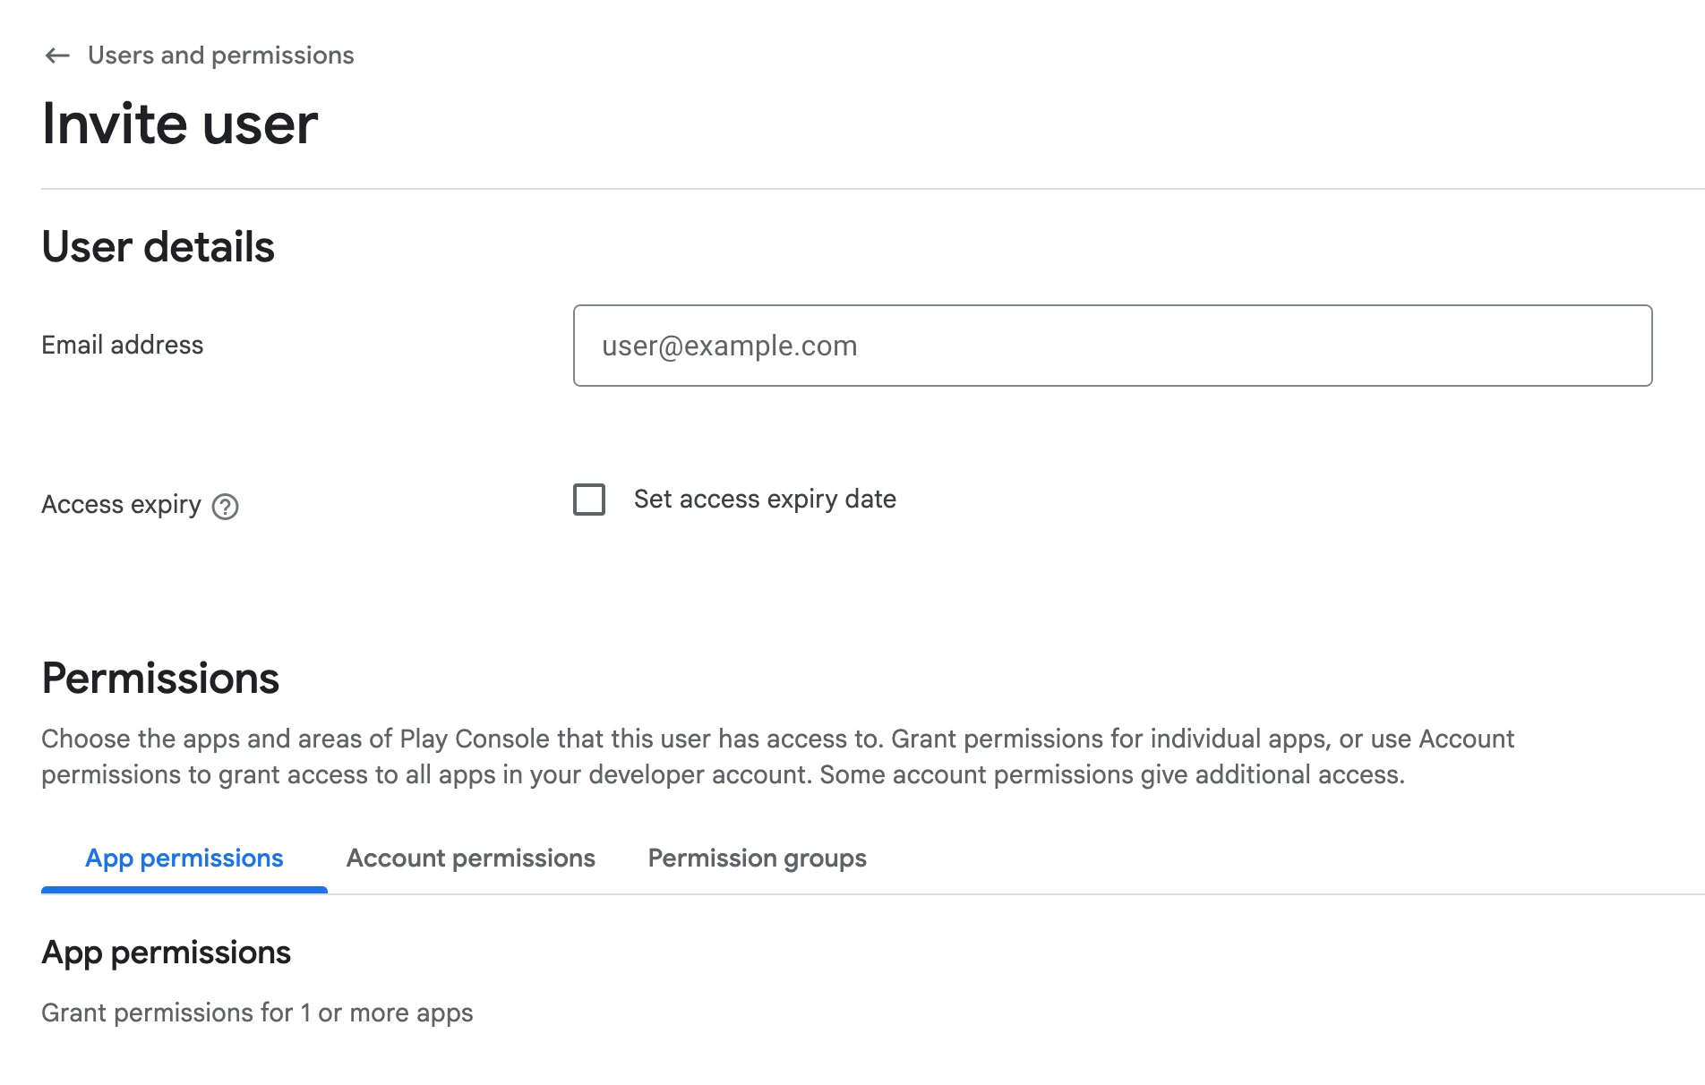Click the 'Access expiry' label text

(121, 505)
